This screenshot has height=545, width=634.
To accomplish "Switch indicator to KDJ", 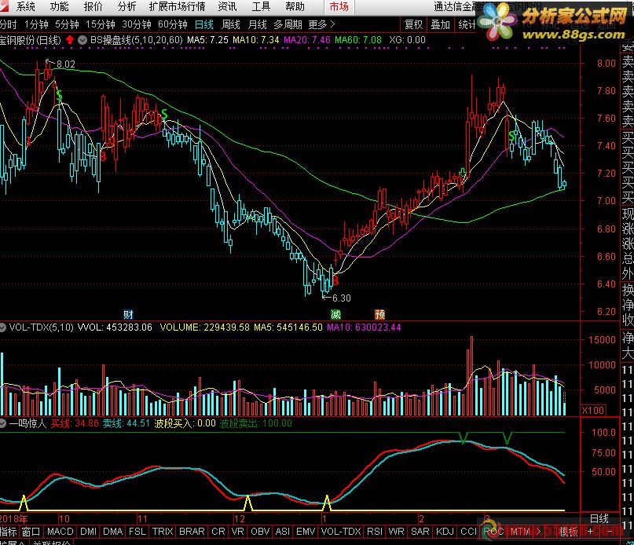I will 445,531.
